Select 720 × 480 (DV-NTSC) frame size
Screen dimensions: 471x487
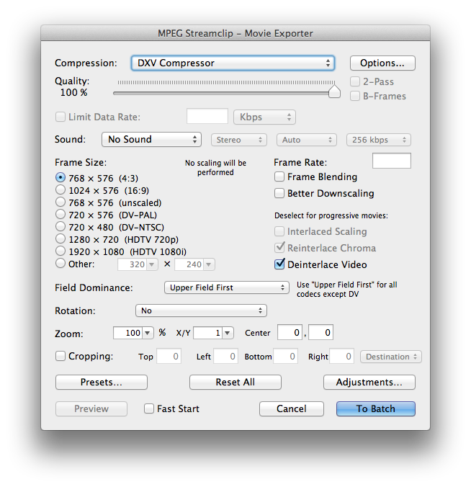click(60, 226)
